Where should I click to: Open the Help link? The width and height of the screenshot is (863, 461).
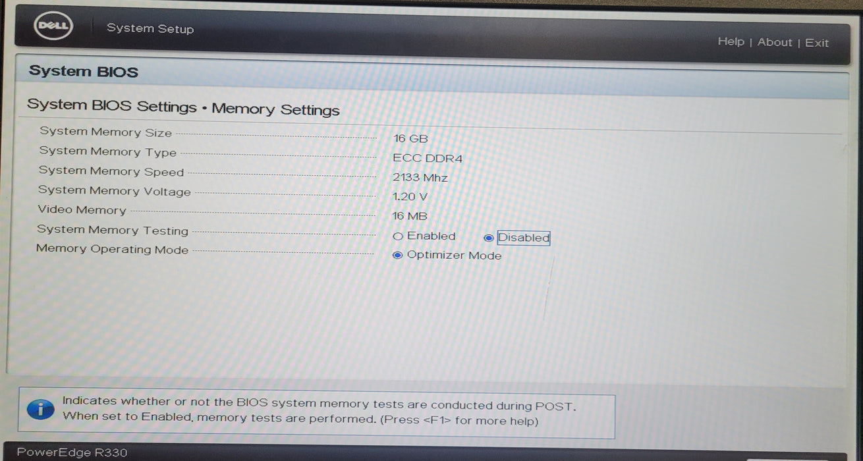(731, 41)
